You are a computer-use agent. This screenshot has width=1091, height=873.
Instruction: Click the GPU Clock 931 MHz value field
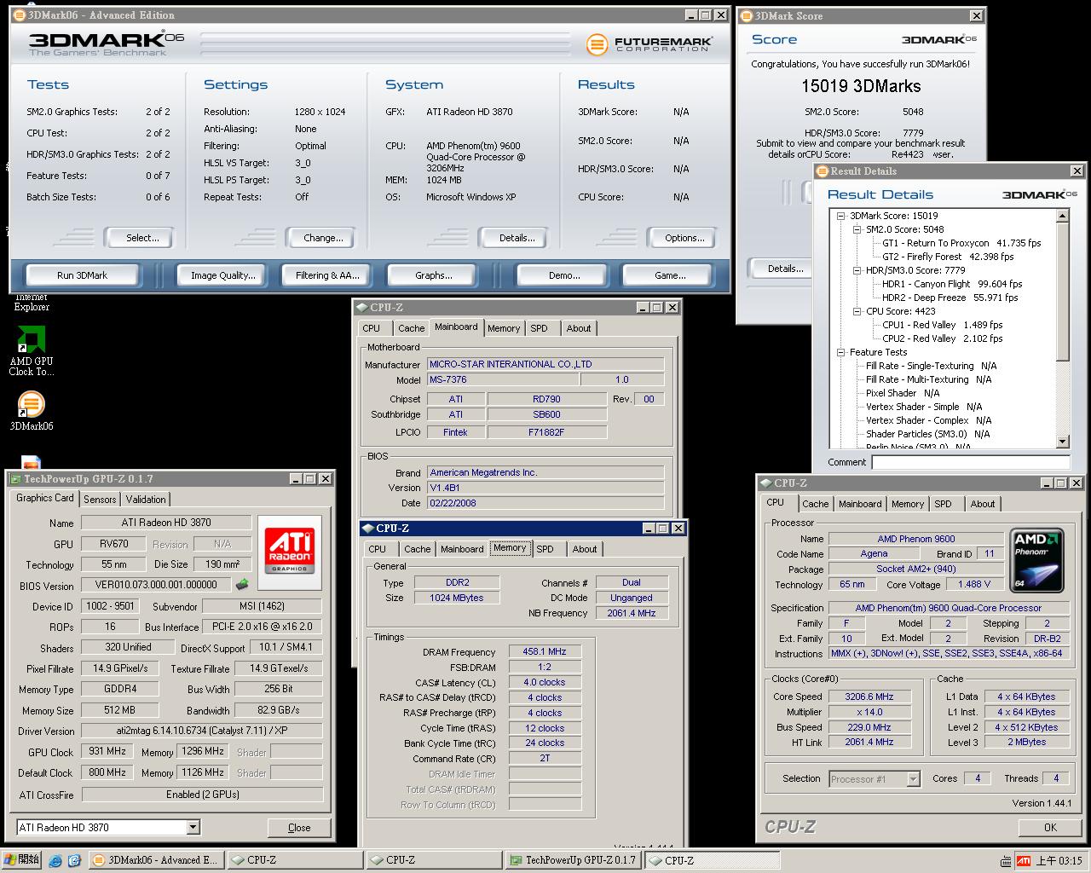point(107,752)
